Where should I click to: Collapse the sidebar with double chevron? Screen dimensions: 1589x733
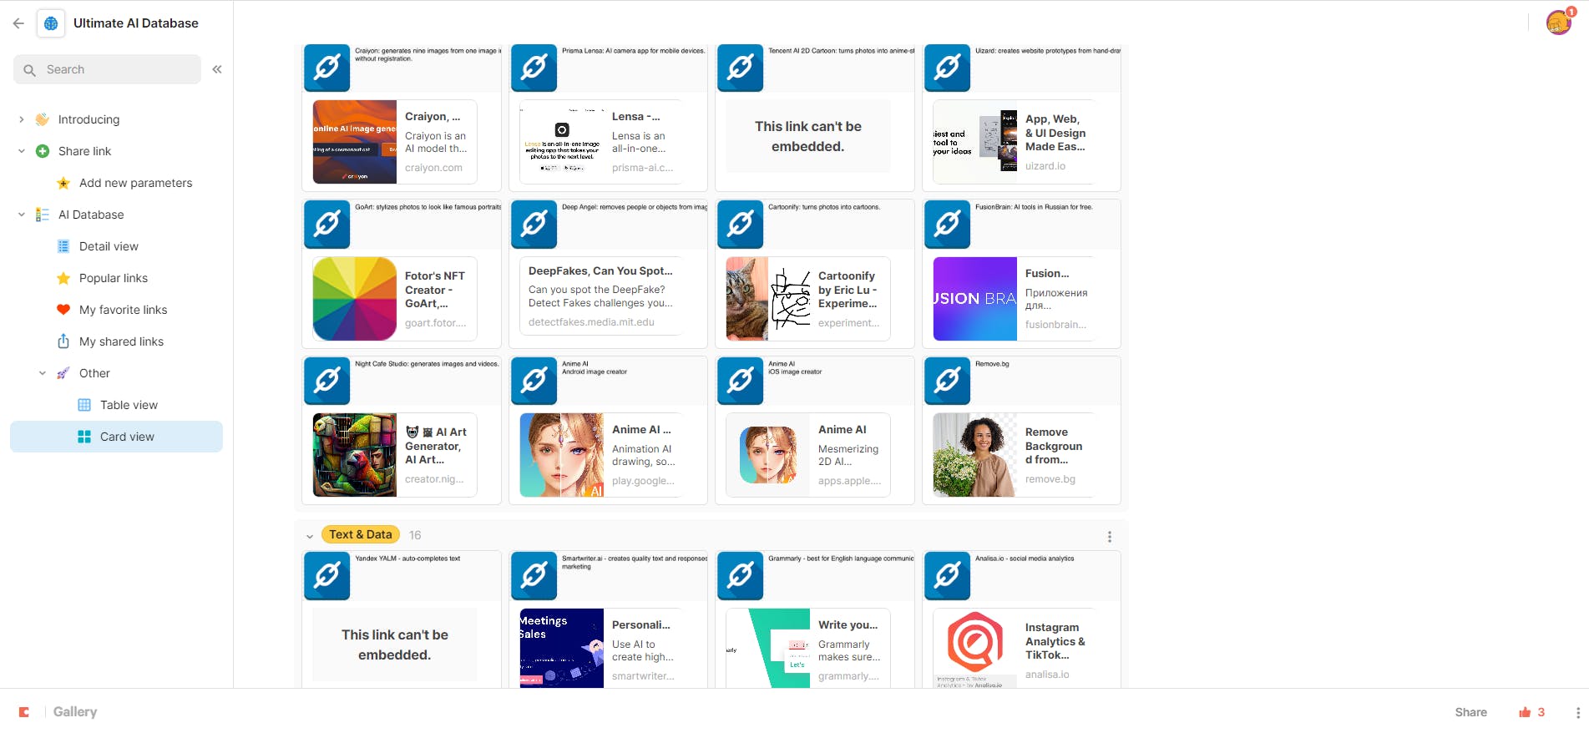pyautogui.click(x=217, y=69)
